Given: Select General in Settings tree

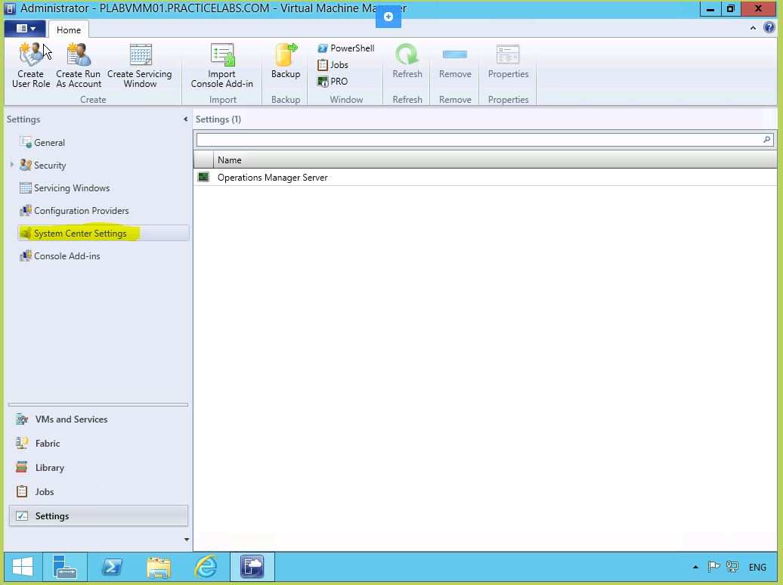Looking at the screenshot, I should [x=49, y=142].
